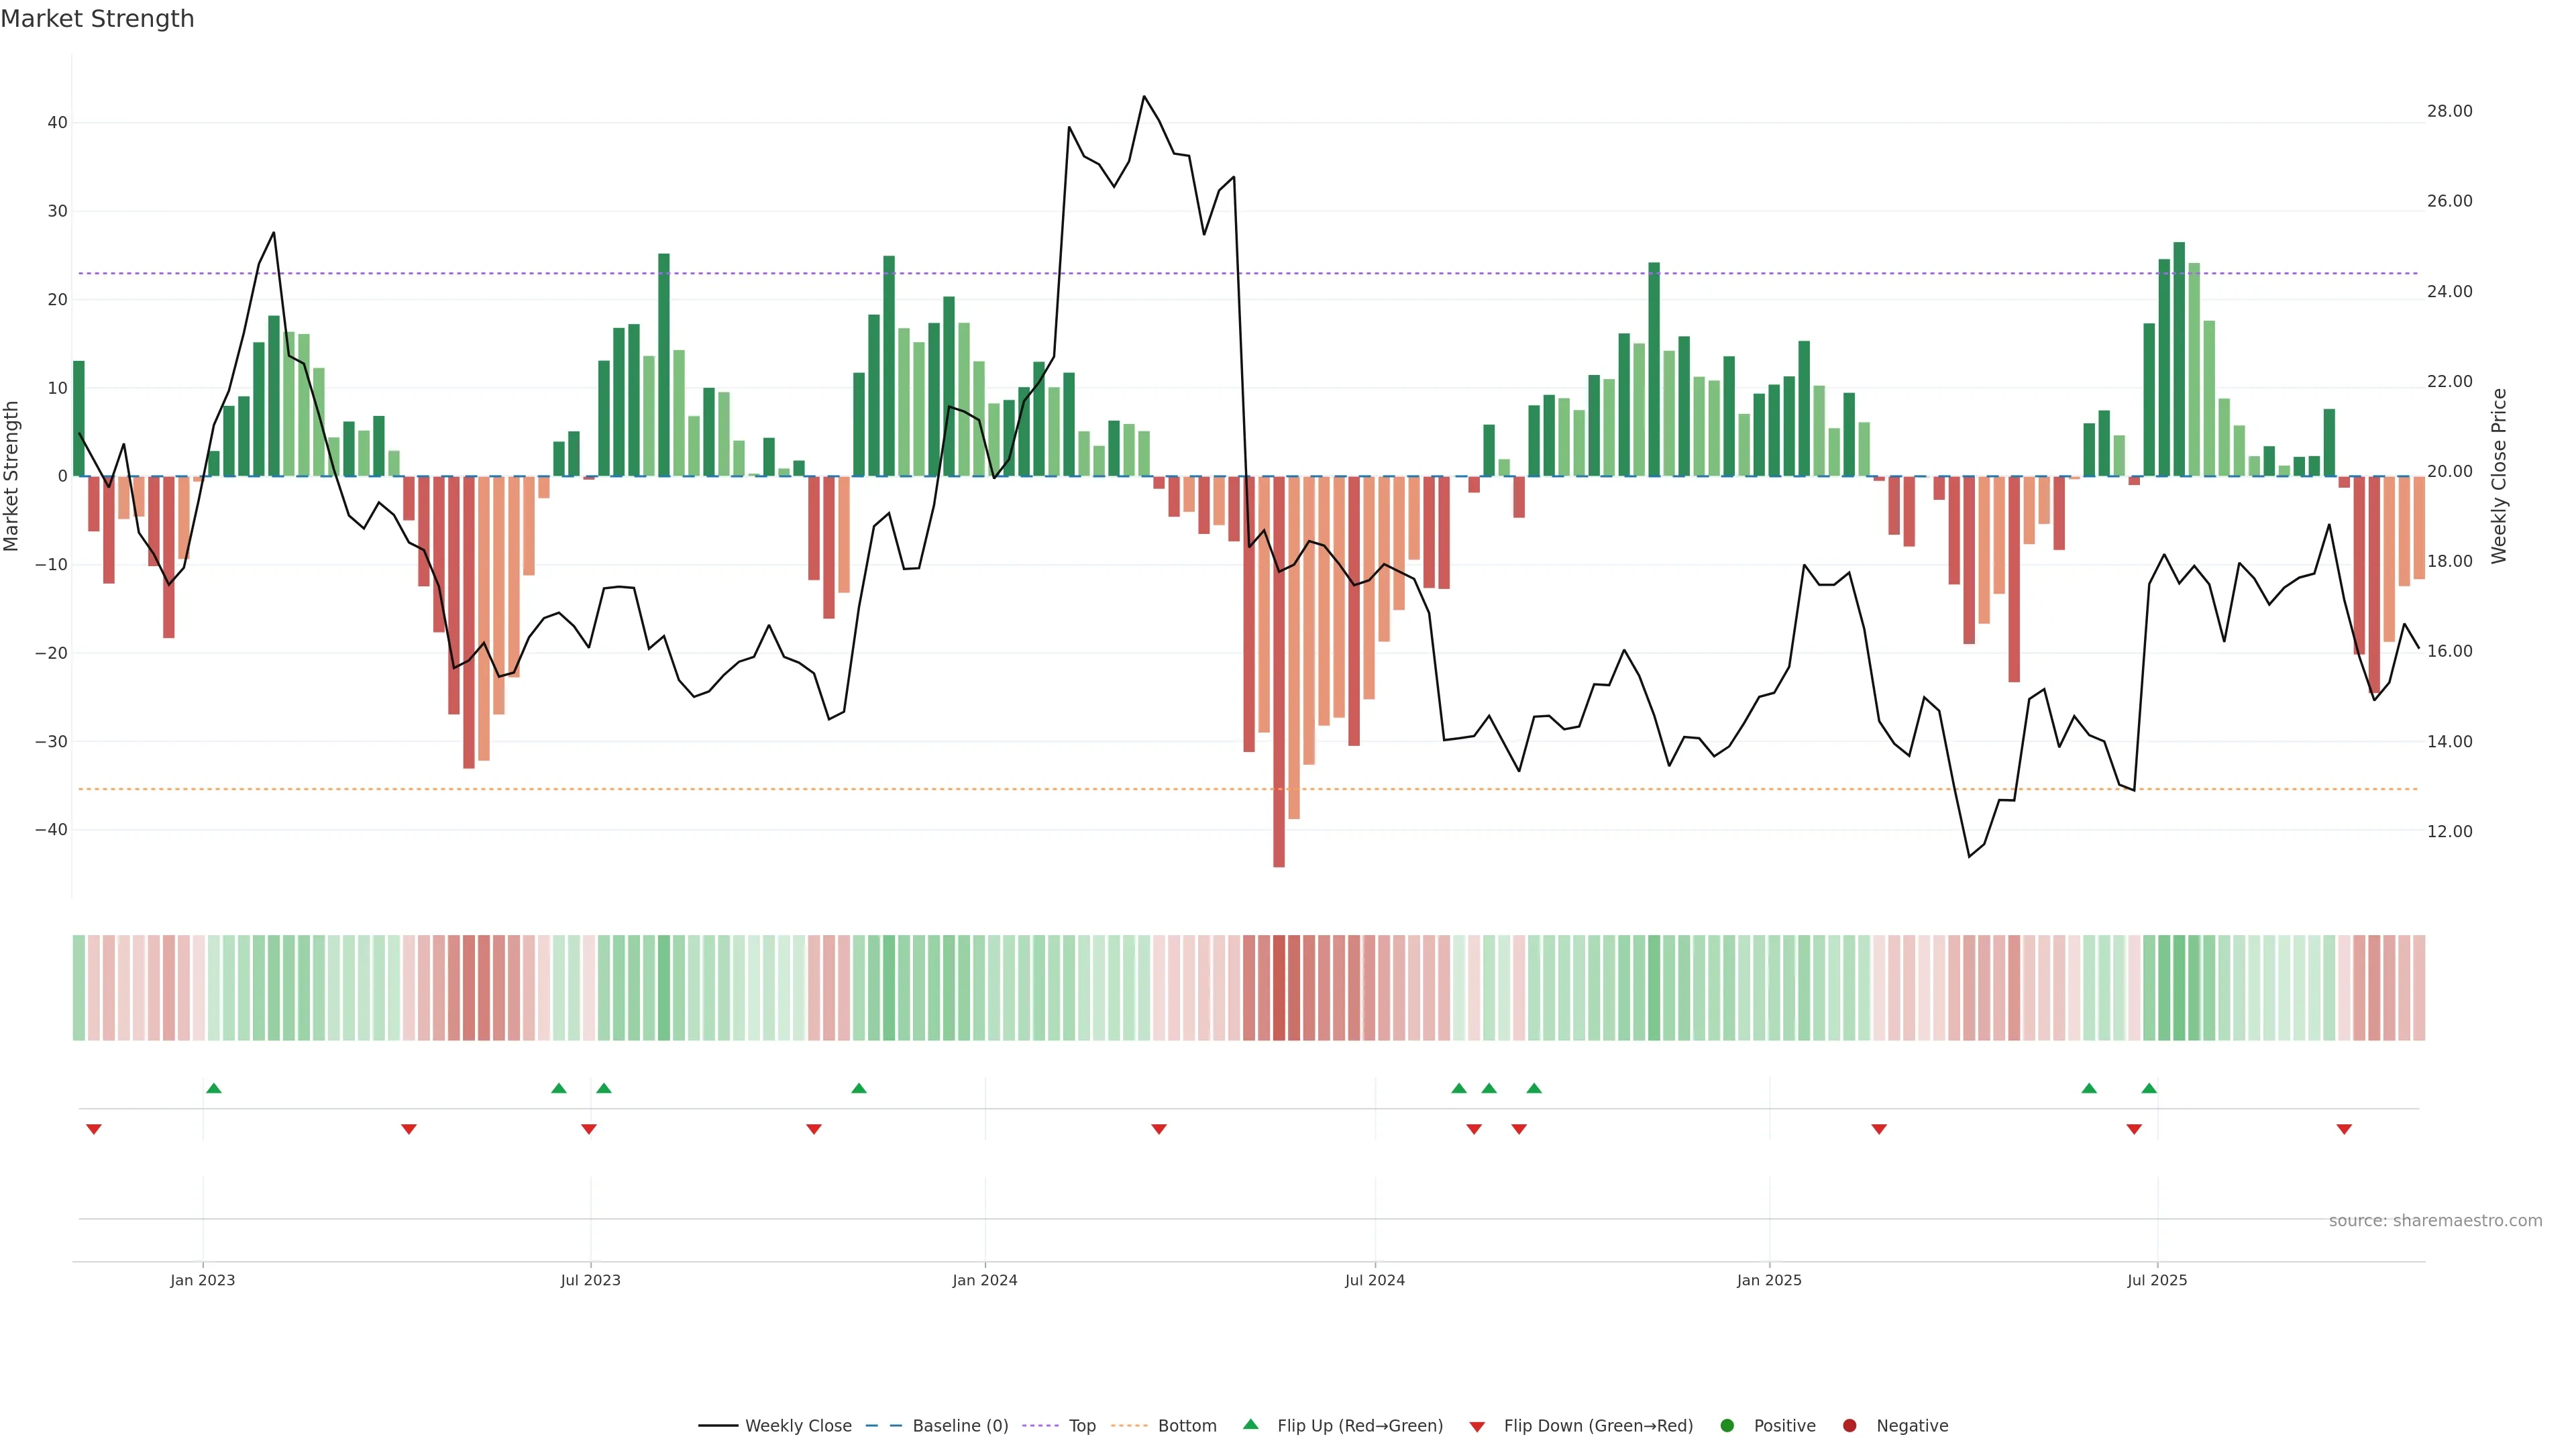Click the leftmost red flip-down marker

[x=94, y=1129]
